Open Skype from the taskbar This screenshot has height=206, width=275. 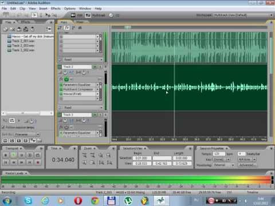tap(28, 201)
